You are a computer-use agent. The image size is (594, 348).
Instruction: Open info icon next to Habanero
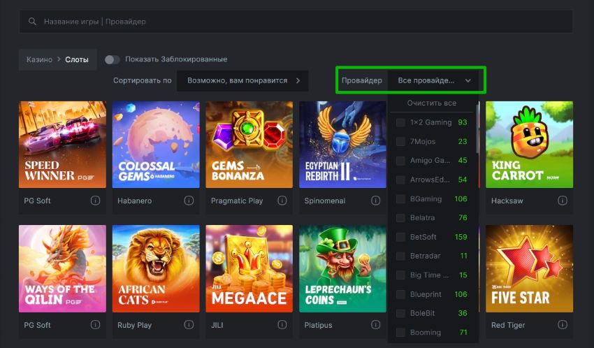[x=189, y=201]
